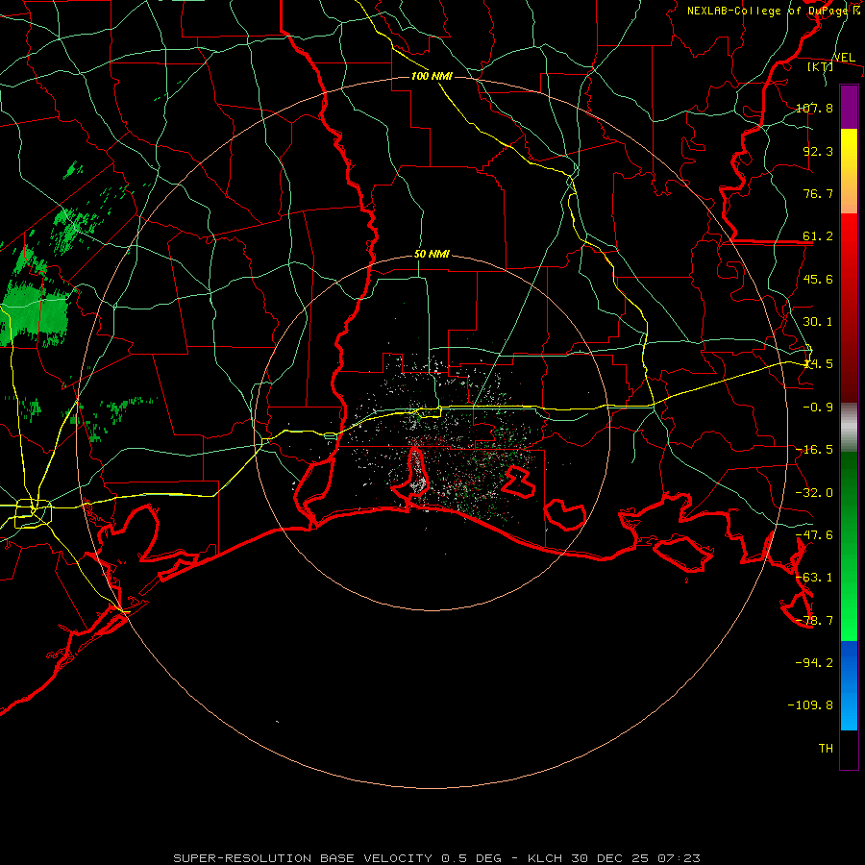Click the 92.3 scale value
Screen dimensions: 865x865
click(818, 151)
